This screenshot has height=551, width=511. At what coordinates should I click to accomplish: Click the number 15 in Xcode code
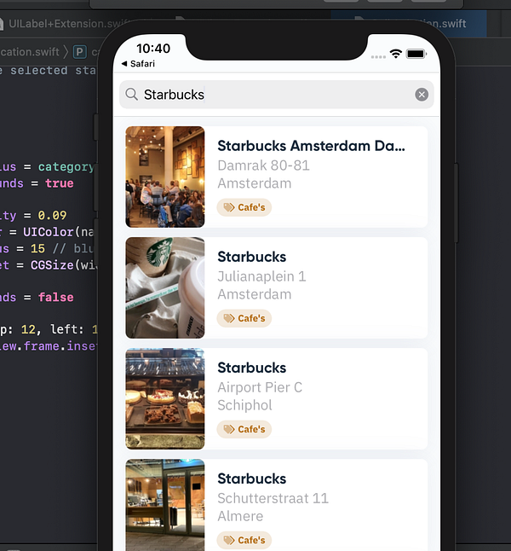37,248
